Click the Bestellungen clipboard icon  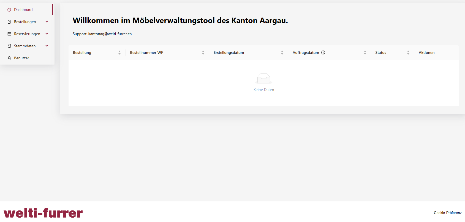tap(9, 22)
